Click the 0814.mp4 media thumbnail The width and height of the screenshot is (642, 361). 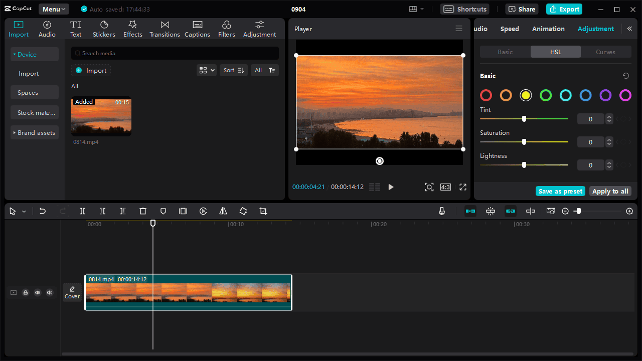101,116
